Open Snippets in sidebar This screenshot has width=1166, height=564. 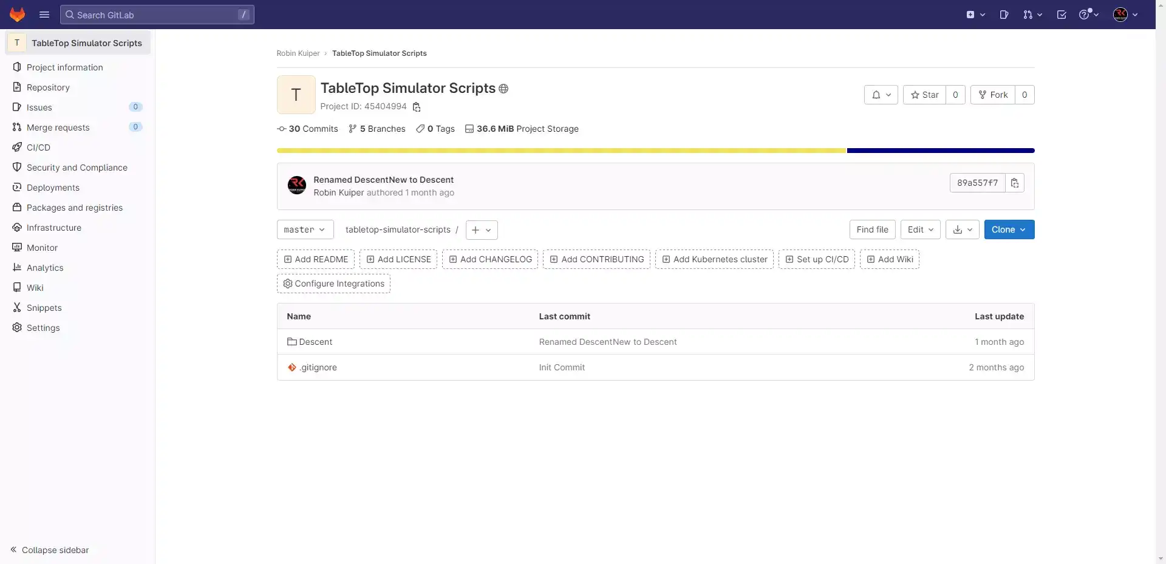[78, 308]
